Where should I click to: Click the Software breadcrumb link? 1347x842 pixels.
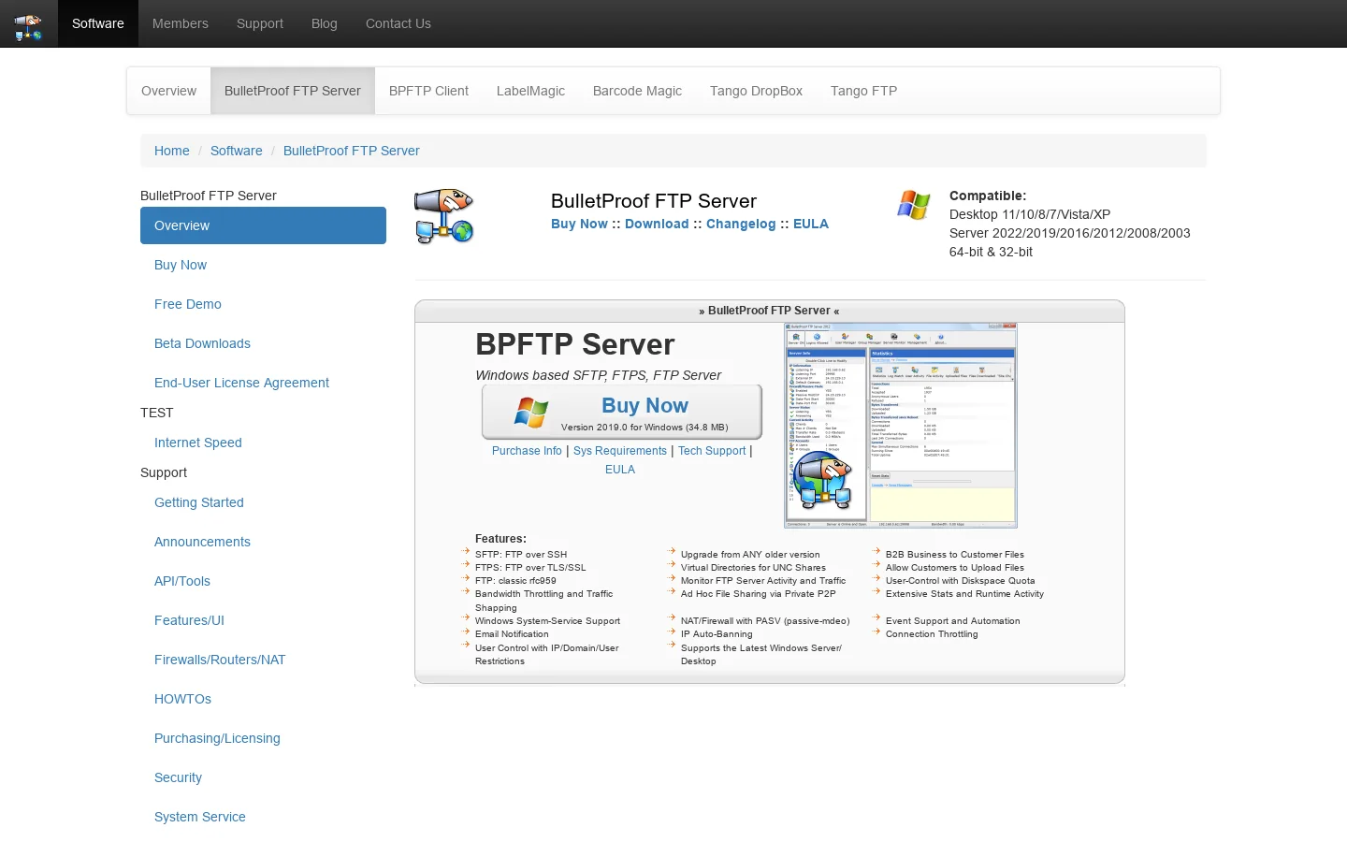click(237, 151)
